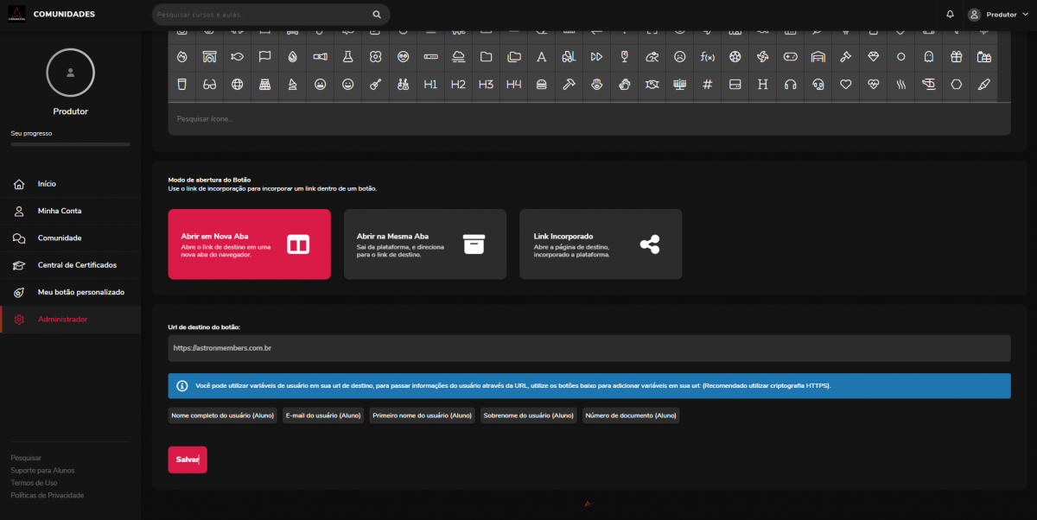Open the Produtor user dropdown menu
The image size is (1037, 520).
998,15
